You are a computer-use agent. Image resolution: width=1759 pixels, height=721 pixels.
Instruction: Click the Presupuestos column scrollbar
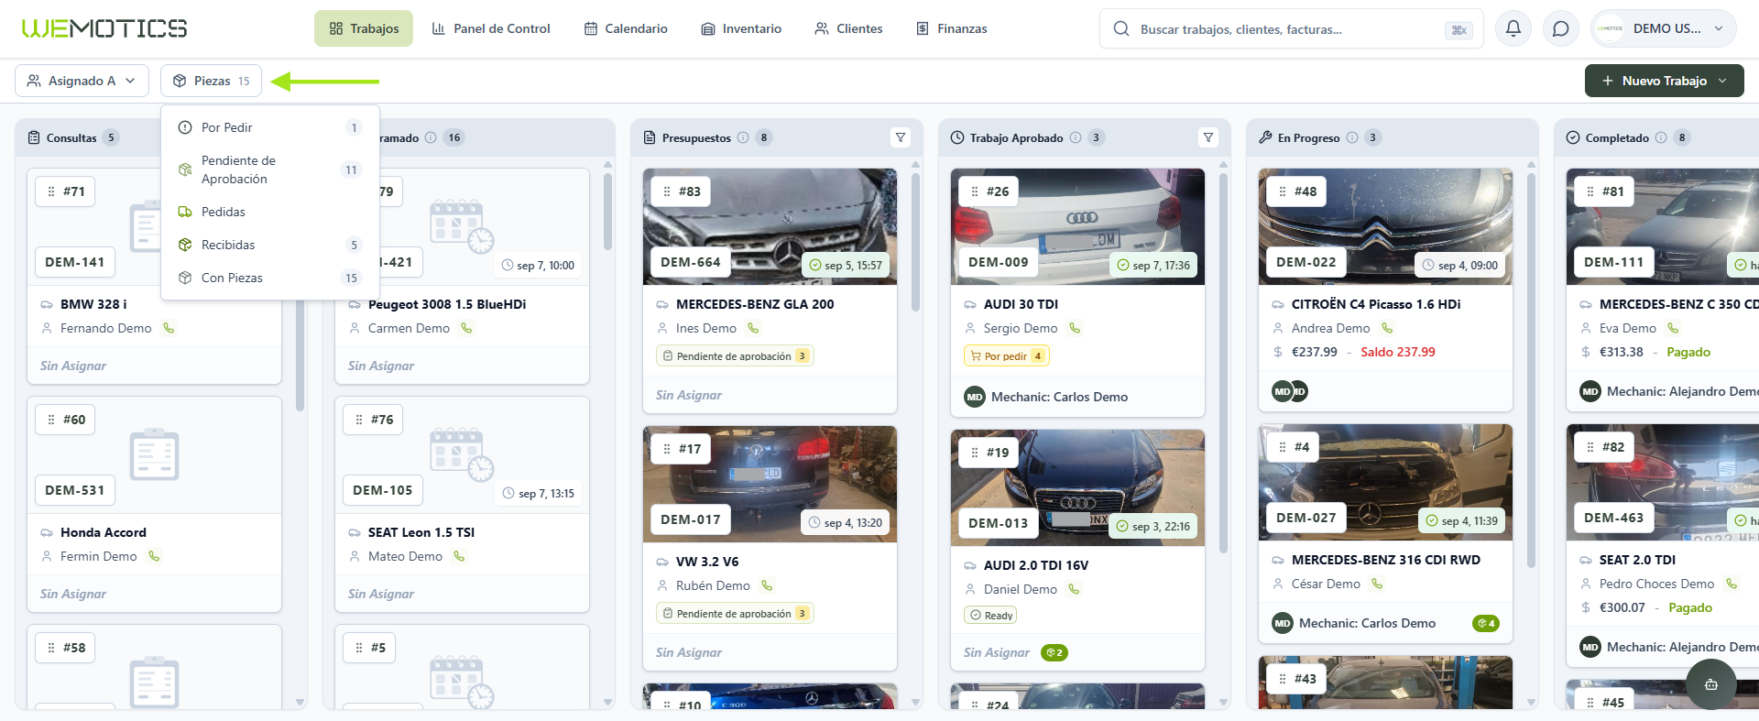[915, 243]
